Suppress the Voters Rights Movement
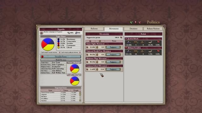Screen dimensions: 202x113 coord(113,47)
